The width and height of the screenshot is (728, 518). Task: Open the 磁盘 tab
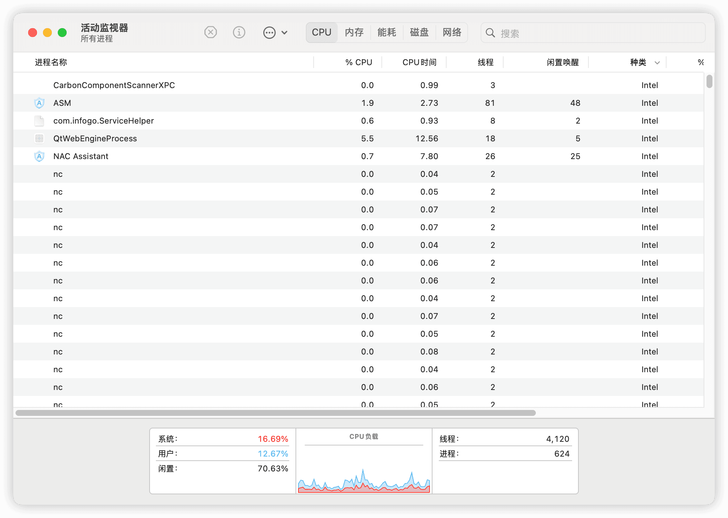click(419, 33)
